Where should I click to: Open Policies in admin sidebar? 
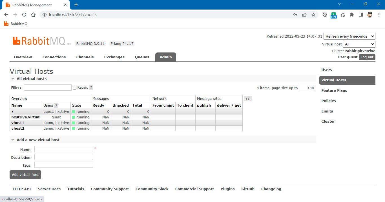(x=329, y=101)
